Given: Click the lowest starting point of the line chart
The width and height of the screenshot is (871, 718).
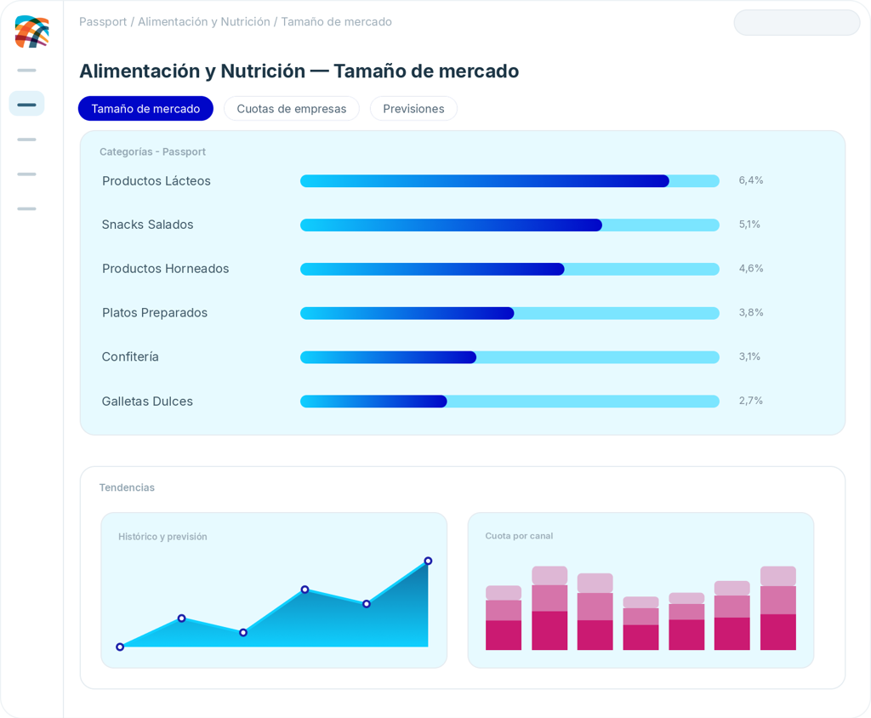Looking at the screenshot, I should (x=120, y=647).
